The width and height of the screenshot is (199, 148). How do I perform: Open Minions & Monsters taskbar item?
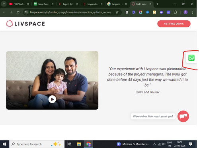tap(133, 144)
